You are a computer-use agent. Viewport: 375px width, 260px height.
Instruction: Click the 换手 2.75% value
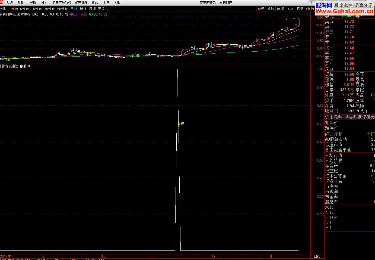click(x=349, y=101)
